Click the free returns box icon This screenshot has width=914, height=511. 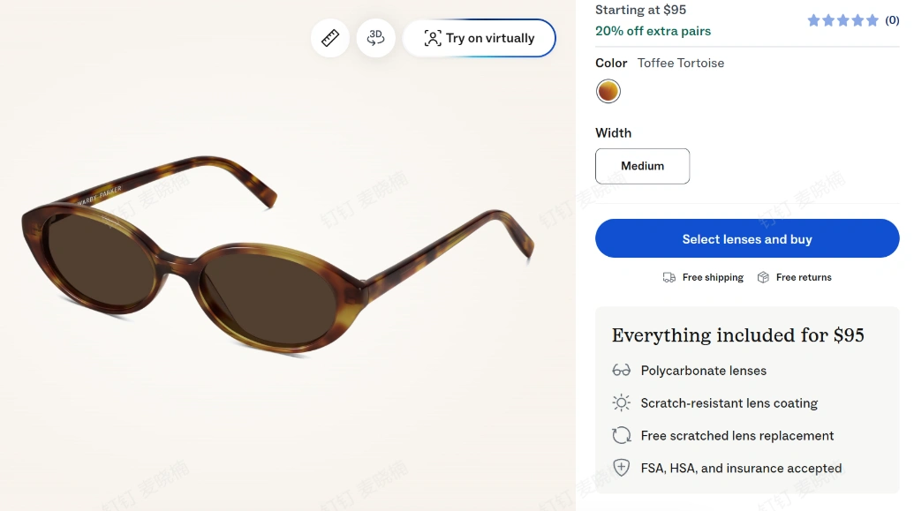click(x=763, y=277)
